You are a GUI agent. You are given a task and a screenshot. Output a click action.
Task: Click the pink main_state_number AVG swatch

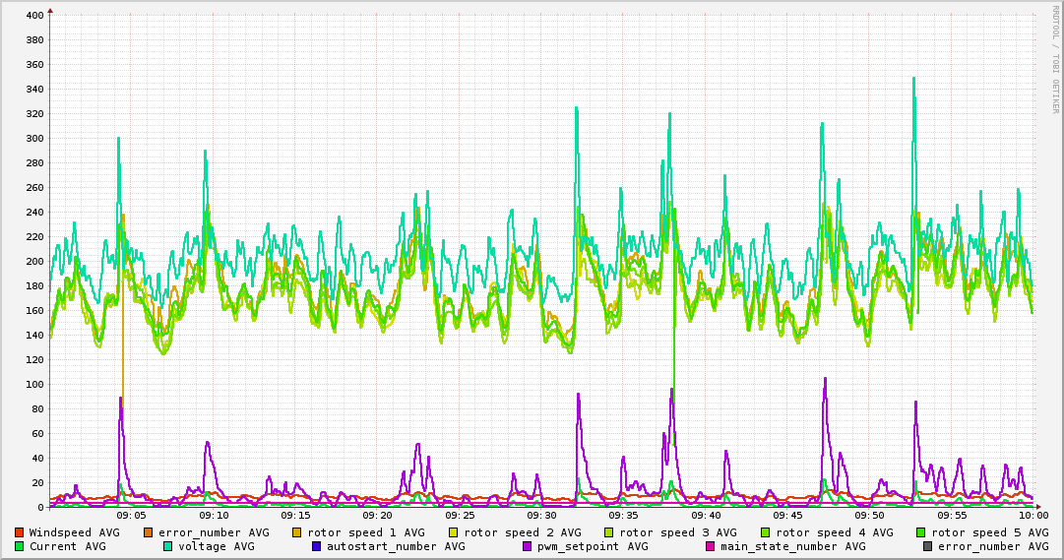(x=710, y=546)
